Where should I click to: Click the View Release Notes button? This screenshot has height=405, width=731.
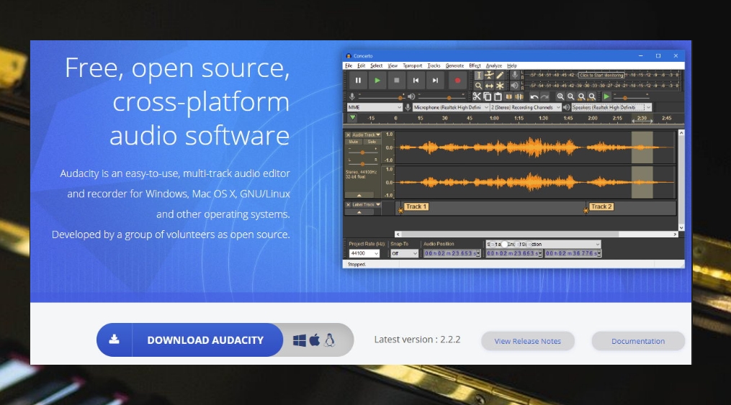[x=528, y=341]
